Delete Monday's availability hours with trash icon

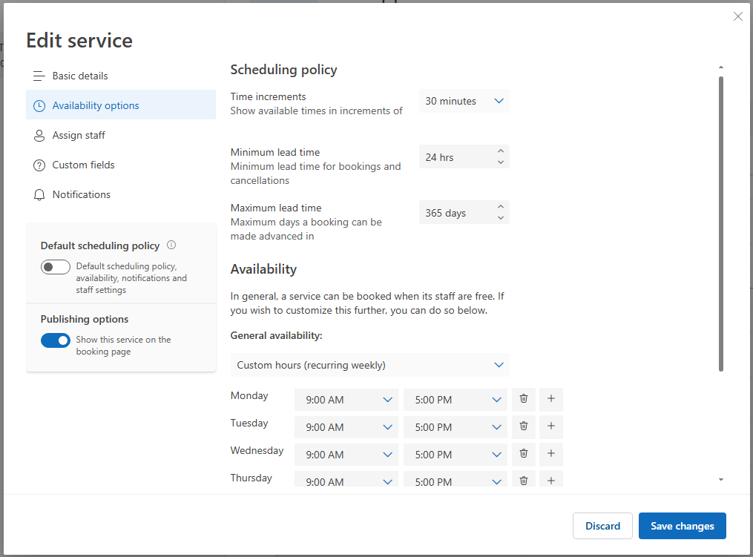click(x=524, y=399)
